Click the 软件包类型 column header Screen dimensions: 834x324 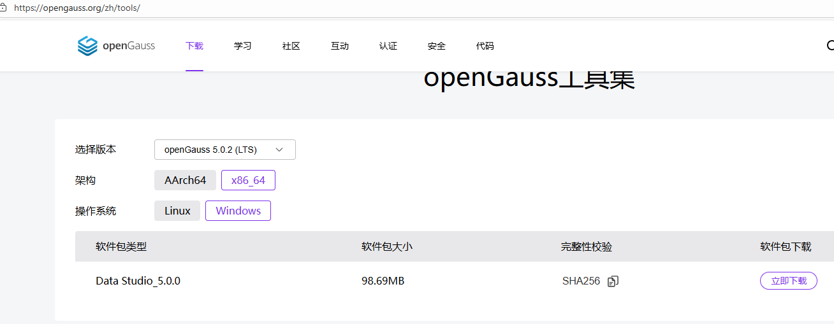pyautogui.click(x=121, y=246)
